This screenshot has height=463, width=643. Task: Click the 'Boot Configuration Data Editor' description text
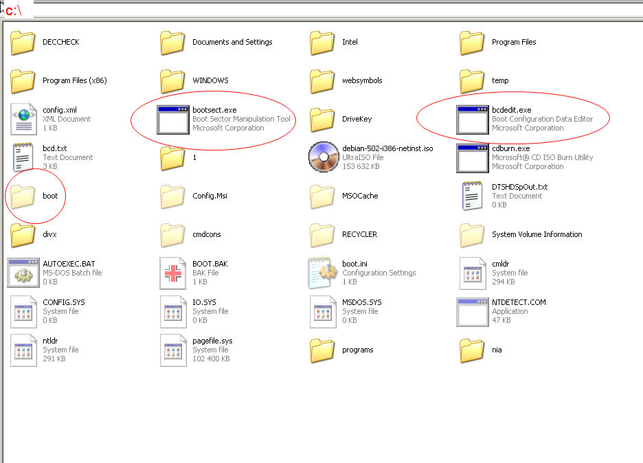(542, 119)
